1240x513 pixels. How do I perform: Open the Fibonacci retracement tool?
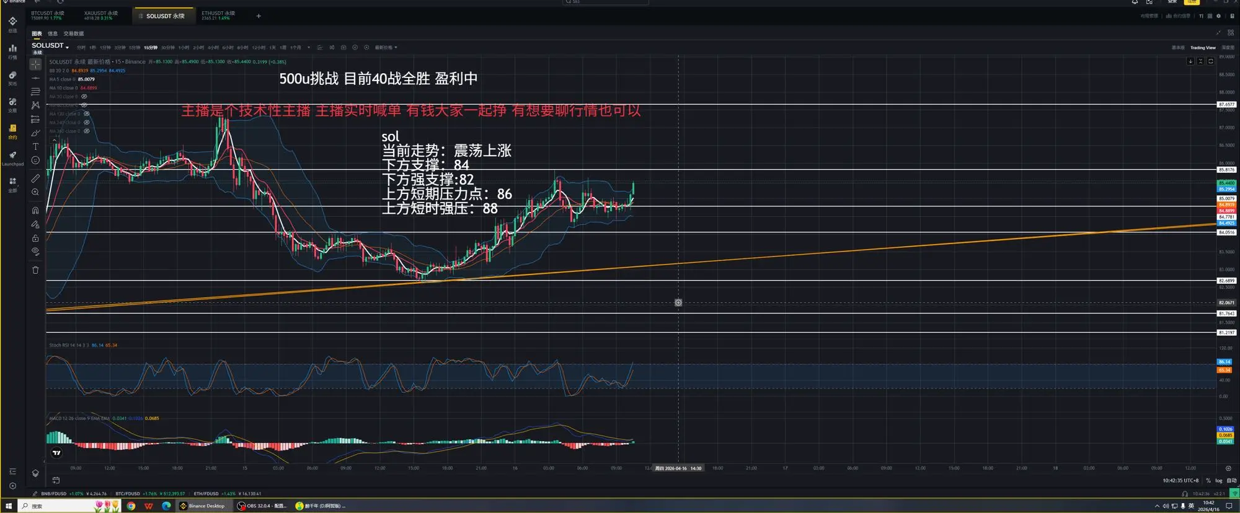[x=35, y=92]
